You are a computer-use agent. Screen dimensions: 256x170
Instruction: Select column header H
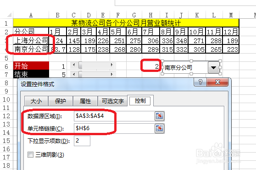tap(150, 15)
